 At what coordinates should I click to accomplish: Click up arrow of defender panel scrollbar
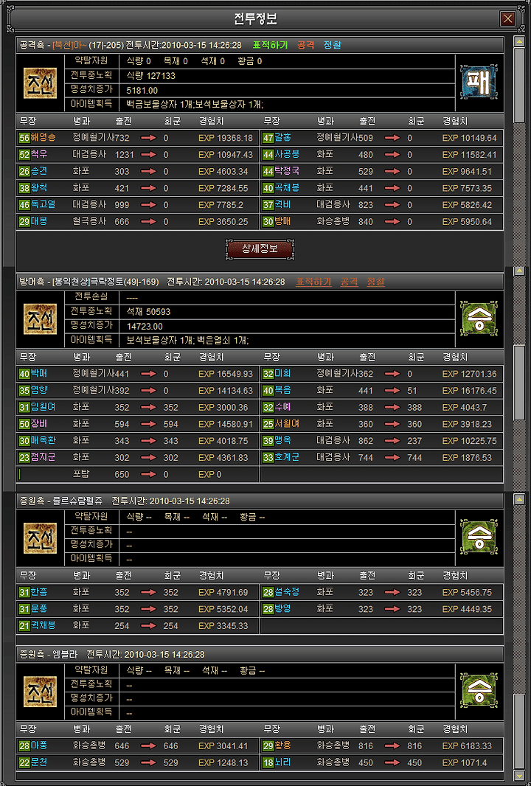coord(519,271)
